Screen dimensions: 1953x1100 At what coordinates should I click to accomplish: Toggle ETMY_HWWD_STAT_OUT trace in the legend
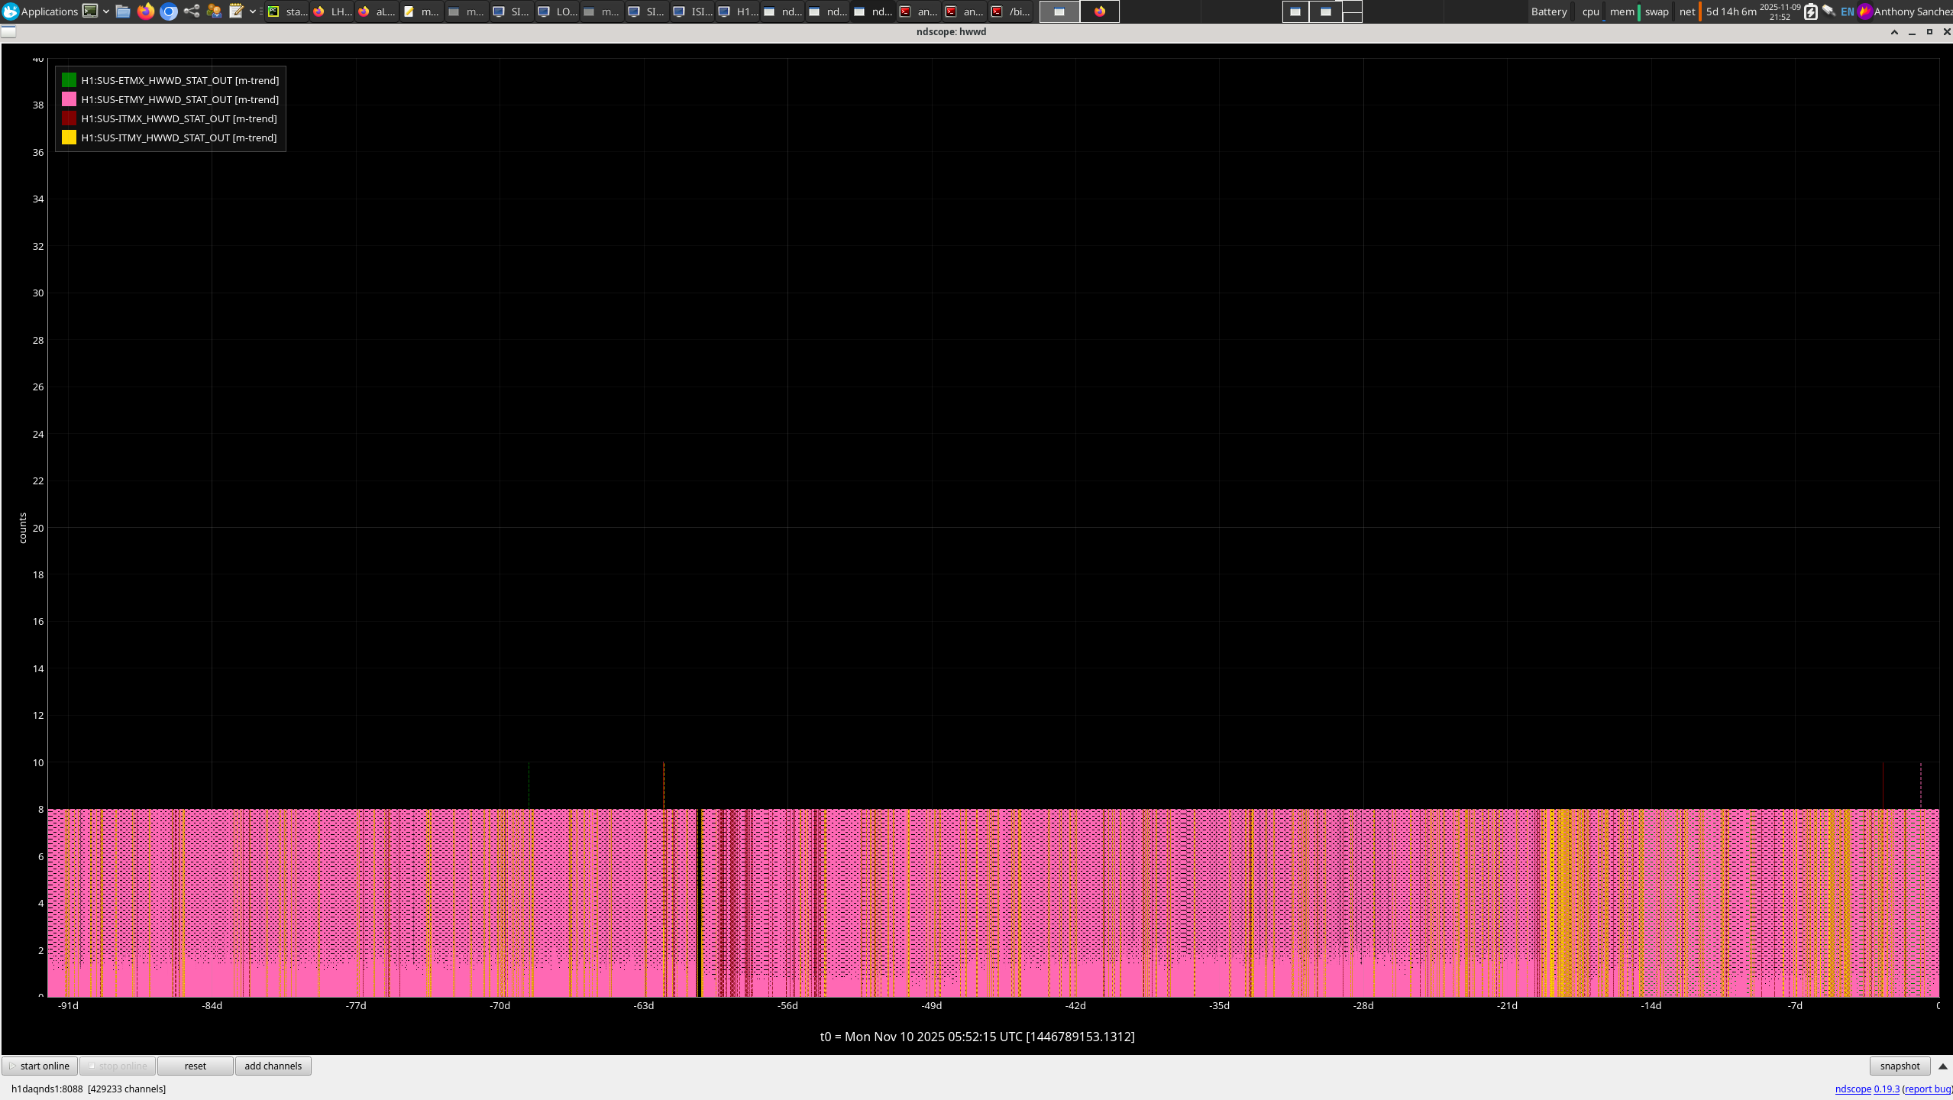(179, 99)
